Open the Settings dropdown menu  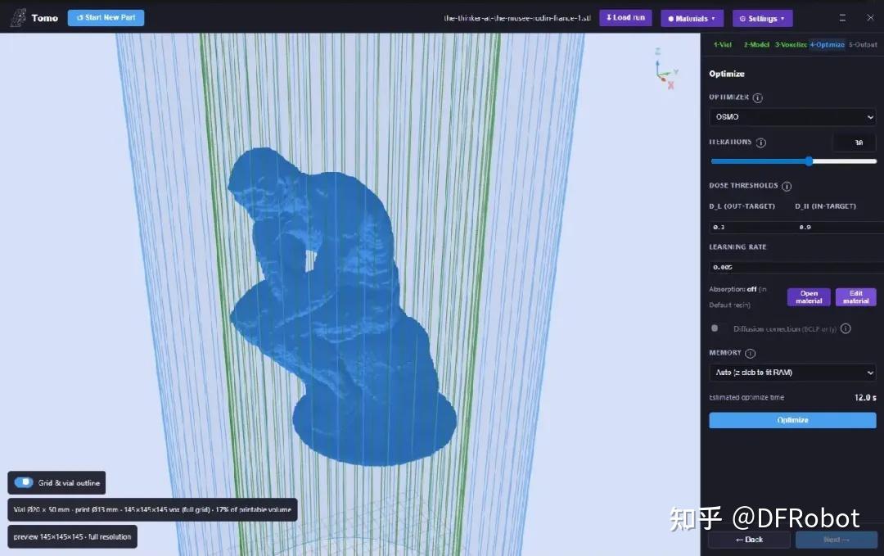click(762, 19)
